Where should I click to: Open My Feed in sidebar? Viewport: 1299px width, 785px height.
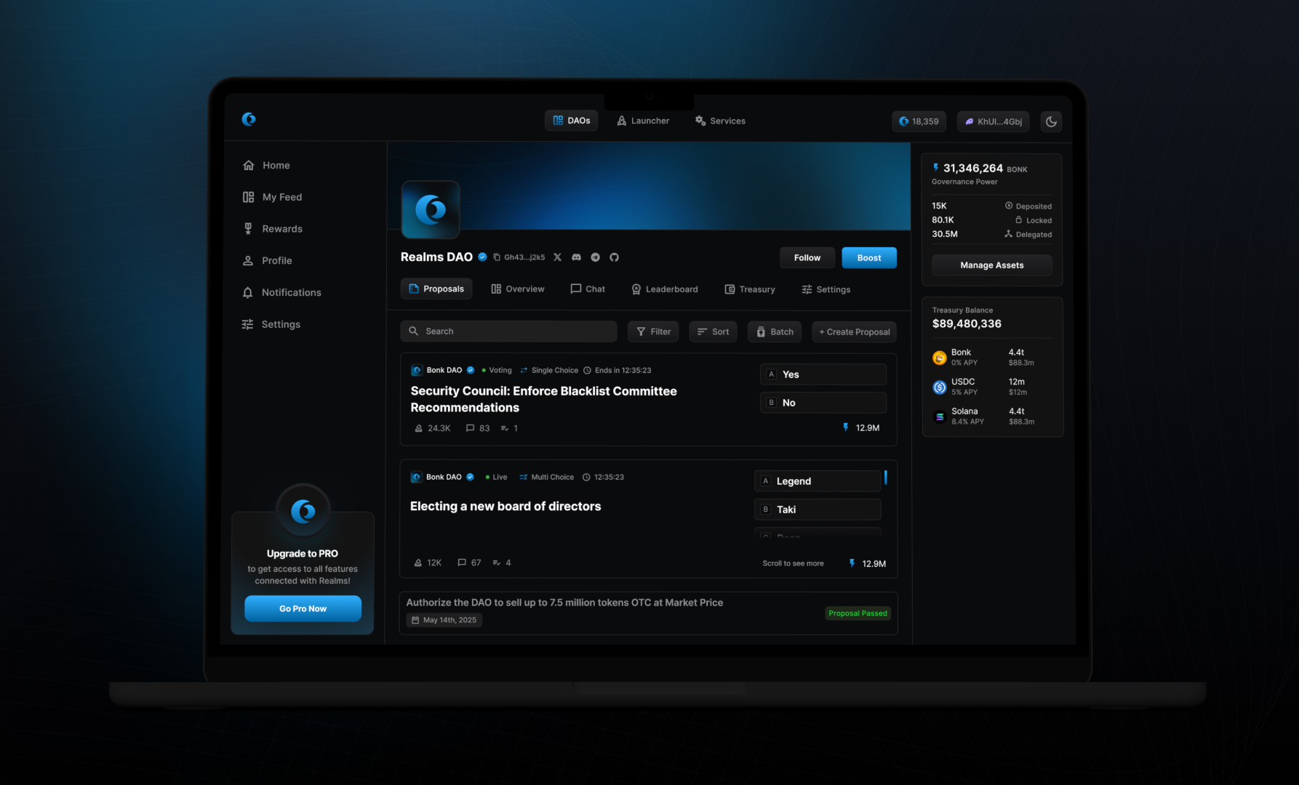pyautogui.click(x=272, y=197)
